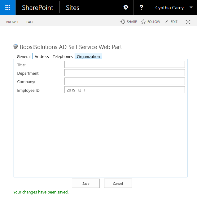Switch to the Telephones tab
The height and width of the screenshot is (200, 197).
[x=63, y=56]
